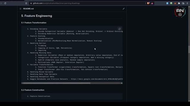Image resolution: width=190 pixels, height=106 pixels.
Task: Open the blue extension icon in toolbar
Action: (x=167, y=3)
